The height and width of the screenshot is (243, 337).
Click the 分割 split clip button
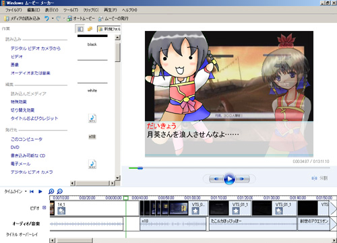[319, 178]
